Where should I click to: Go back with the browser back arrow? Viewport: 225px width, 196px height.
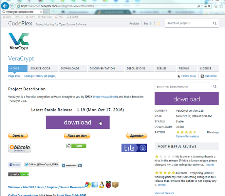coord(5,6)
